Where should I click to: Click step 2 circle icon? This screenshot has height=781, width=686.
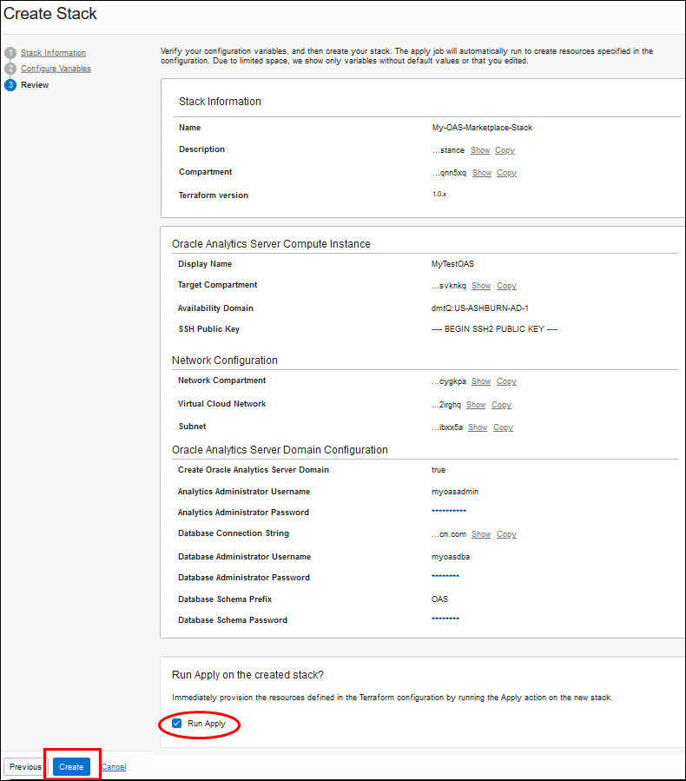pos(10,69)
